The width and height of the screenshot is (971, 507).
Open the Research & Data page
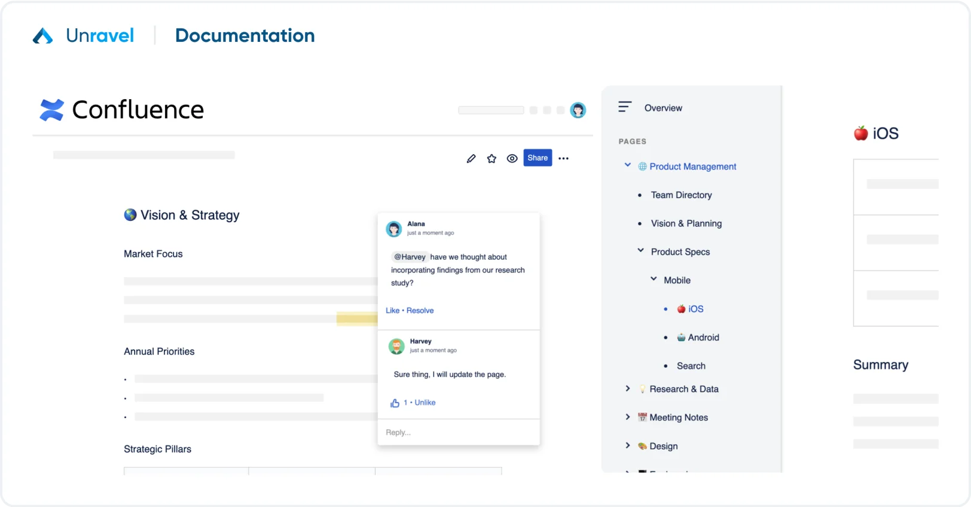684,389
